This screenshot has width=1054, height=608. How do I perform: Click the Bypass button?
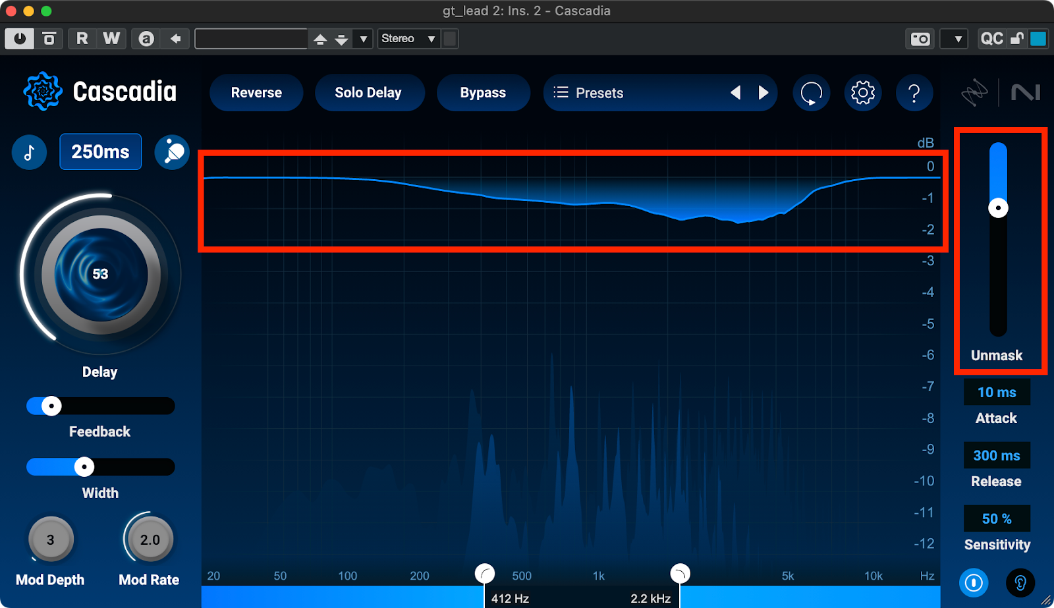pyautogui.click(x=483, y=93)
